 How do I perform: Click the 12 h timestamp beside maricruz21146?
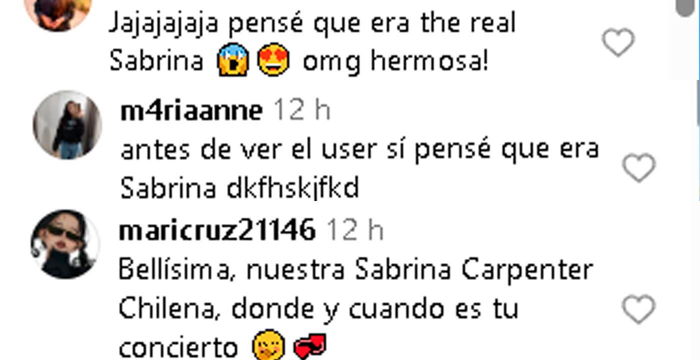(354, 230)
